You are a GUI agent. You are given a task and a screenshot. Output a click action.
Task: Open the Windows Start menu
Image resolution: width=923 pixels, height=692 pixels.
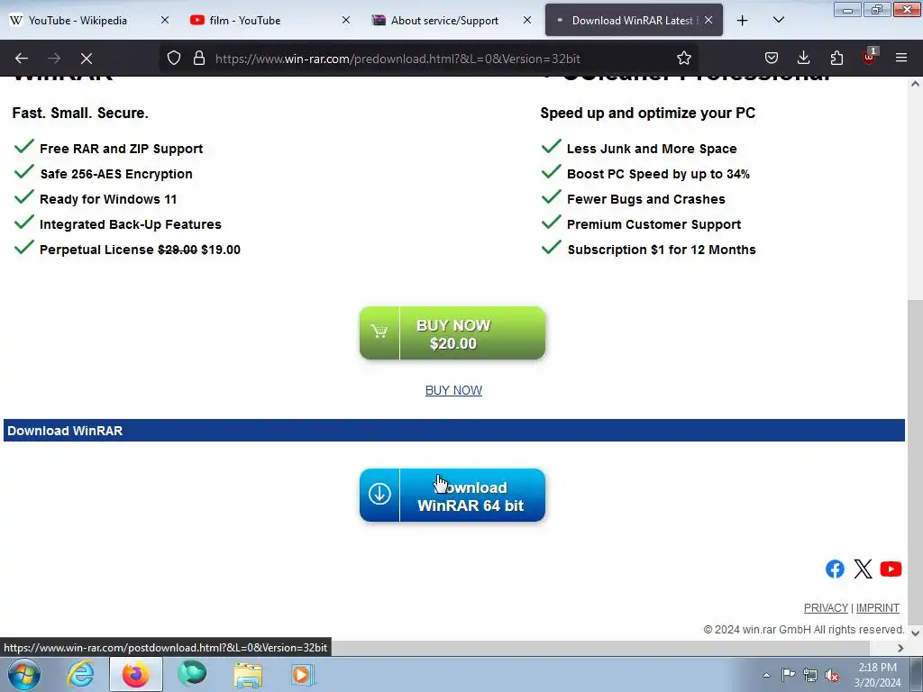(x=24, y=675)
